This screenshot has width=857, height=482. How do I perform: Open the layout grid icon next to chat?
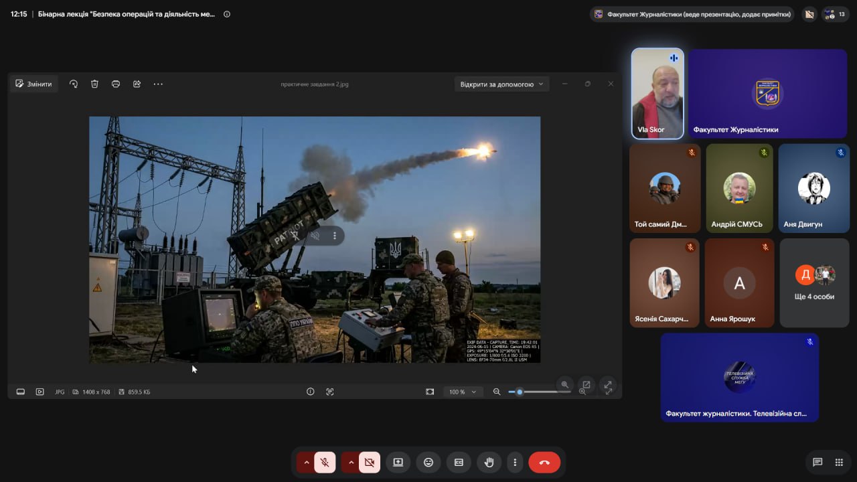839,462
